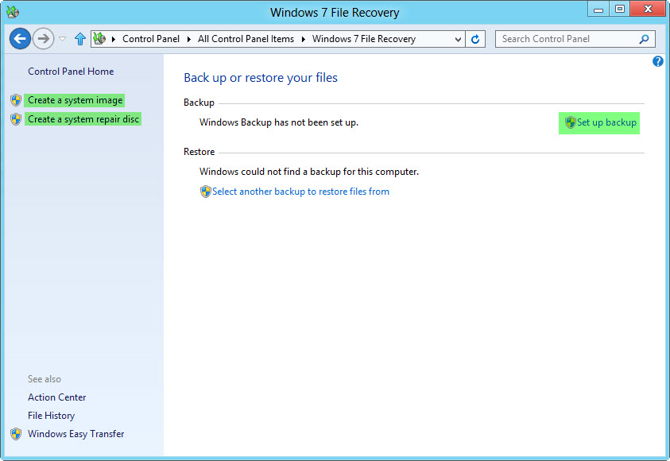Click the search magnifier icon

pos(644,39)
